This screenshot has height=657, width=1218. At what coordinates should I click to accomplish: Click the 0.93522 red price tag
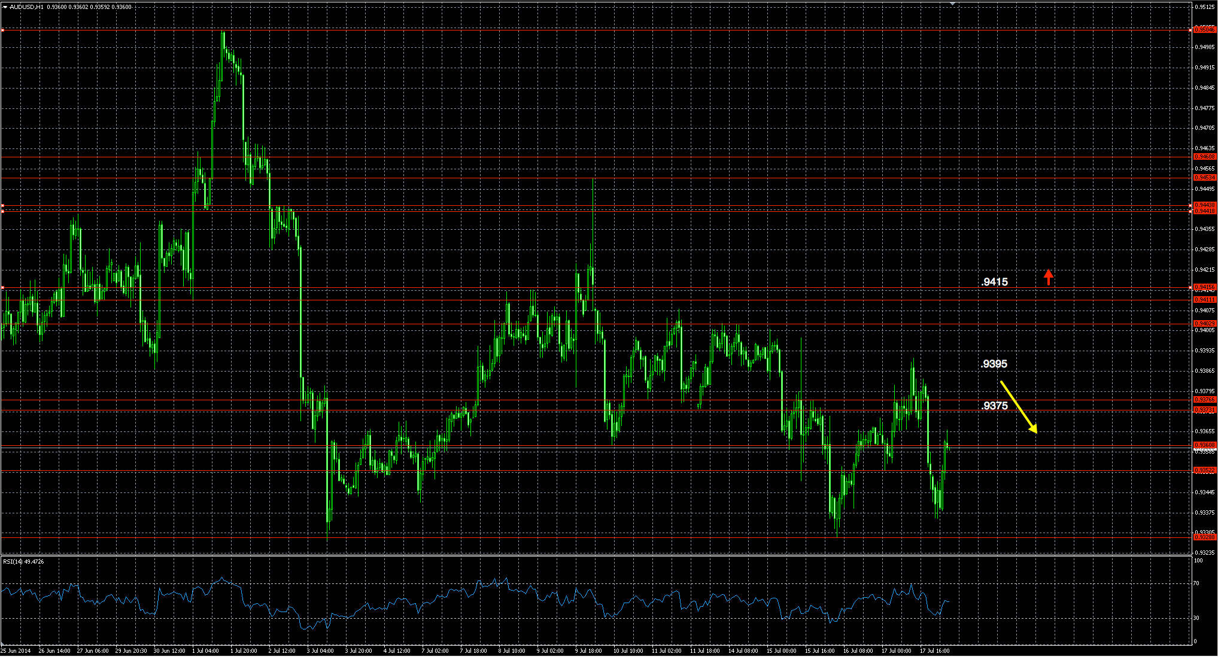[x=1205, y=471]
